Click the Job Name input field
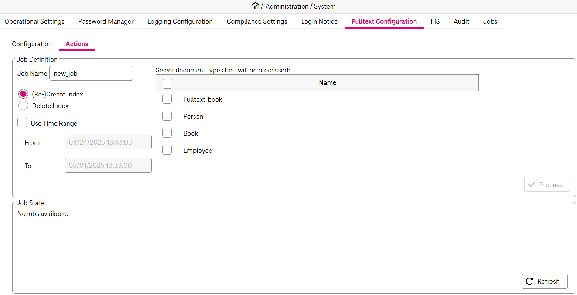 coord(91,74)
